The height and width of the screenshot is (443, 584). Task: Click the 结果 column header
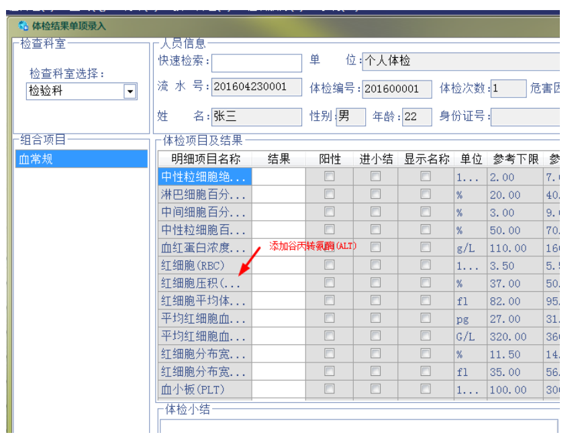(279, 159)
